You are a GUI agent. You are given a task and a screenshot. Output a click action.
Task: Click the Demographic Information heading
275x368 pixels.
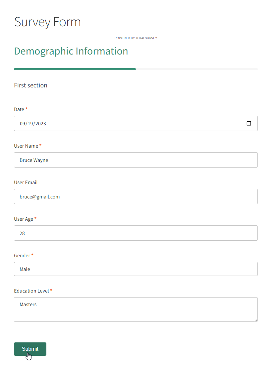pyautogui.click(x=71, y=51)
